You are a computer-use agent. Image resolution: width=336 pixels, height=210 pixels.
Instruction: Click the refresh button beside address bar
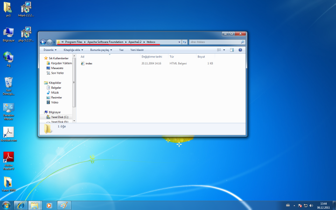coord(185,42)
